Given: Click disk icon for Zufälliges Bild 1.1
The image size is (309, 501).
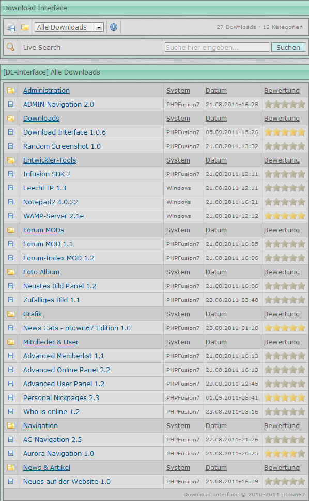Looking at the screenshot, I should pos(11,300).
